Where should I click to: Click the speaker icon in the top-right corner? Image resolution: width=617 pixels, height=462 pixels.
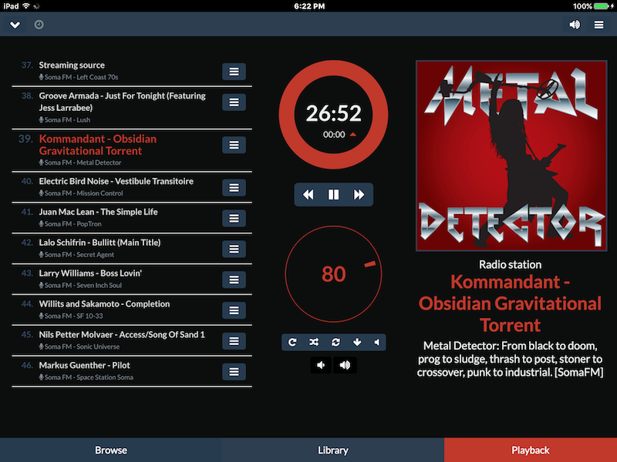(x=574, y=25)
